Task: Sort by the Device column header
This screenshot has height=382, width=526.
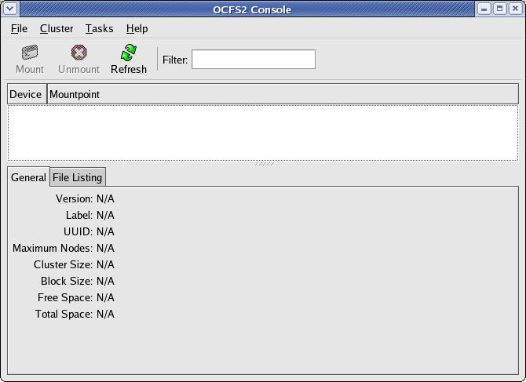Action: click(x=27, y=94)
